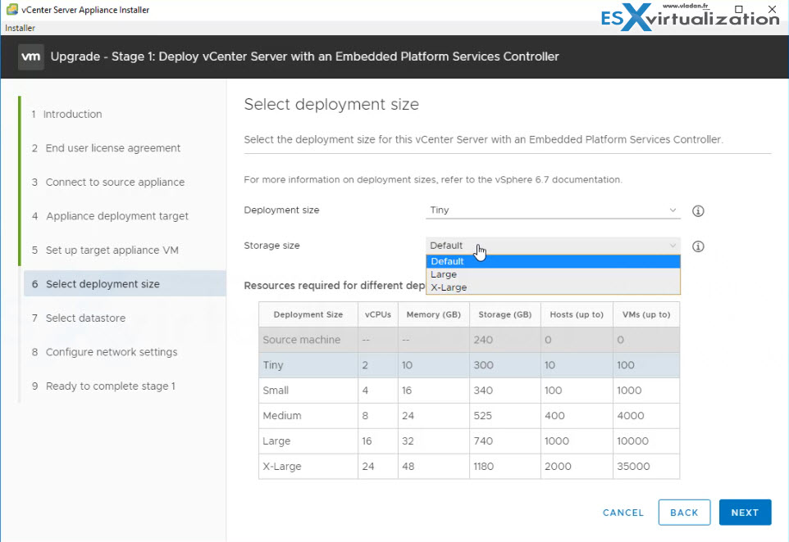Click the Medium row label in table
The image size is (789, 542).
[282, 416]
